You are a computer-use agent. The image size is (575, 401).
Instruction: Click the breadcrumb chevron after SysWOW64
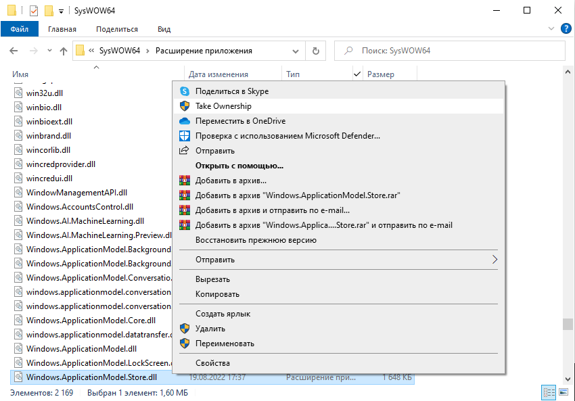pos(147,51)
